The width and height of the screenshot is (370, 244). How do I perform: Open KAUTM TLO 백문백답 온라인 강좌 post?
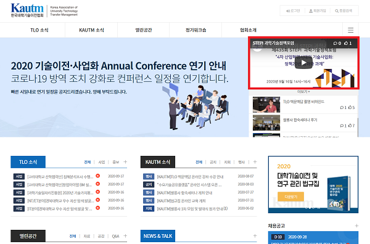[x=190, y=177]
